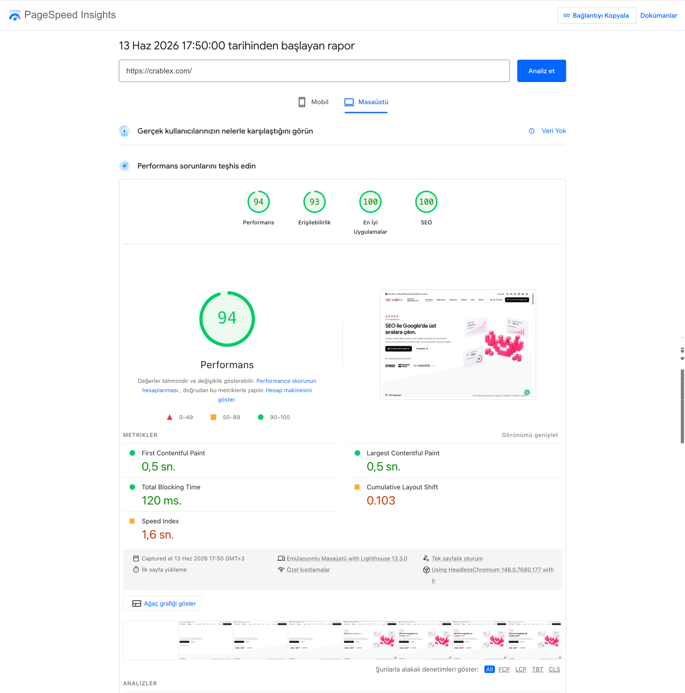Viewport: 685px width, 693px height.
Task: Switch to the Mobil tab
Action: pyautogui.click(x=313, y=102)
